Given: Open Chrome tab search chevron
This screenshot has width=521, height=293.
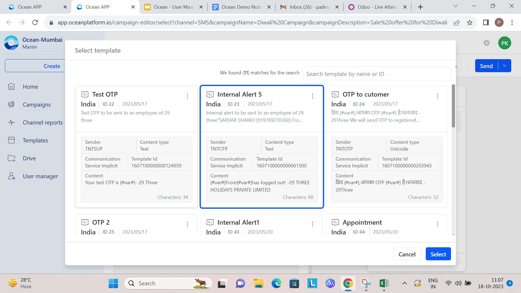Looking at the screenshot, I should [x=456, y=6].
